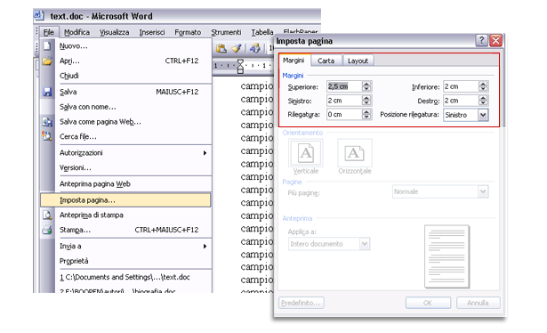Click the Predefinito... button
This screenshot has height=333, width=547.
pos(302,303)
